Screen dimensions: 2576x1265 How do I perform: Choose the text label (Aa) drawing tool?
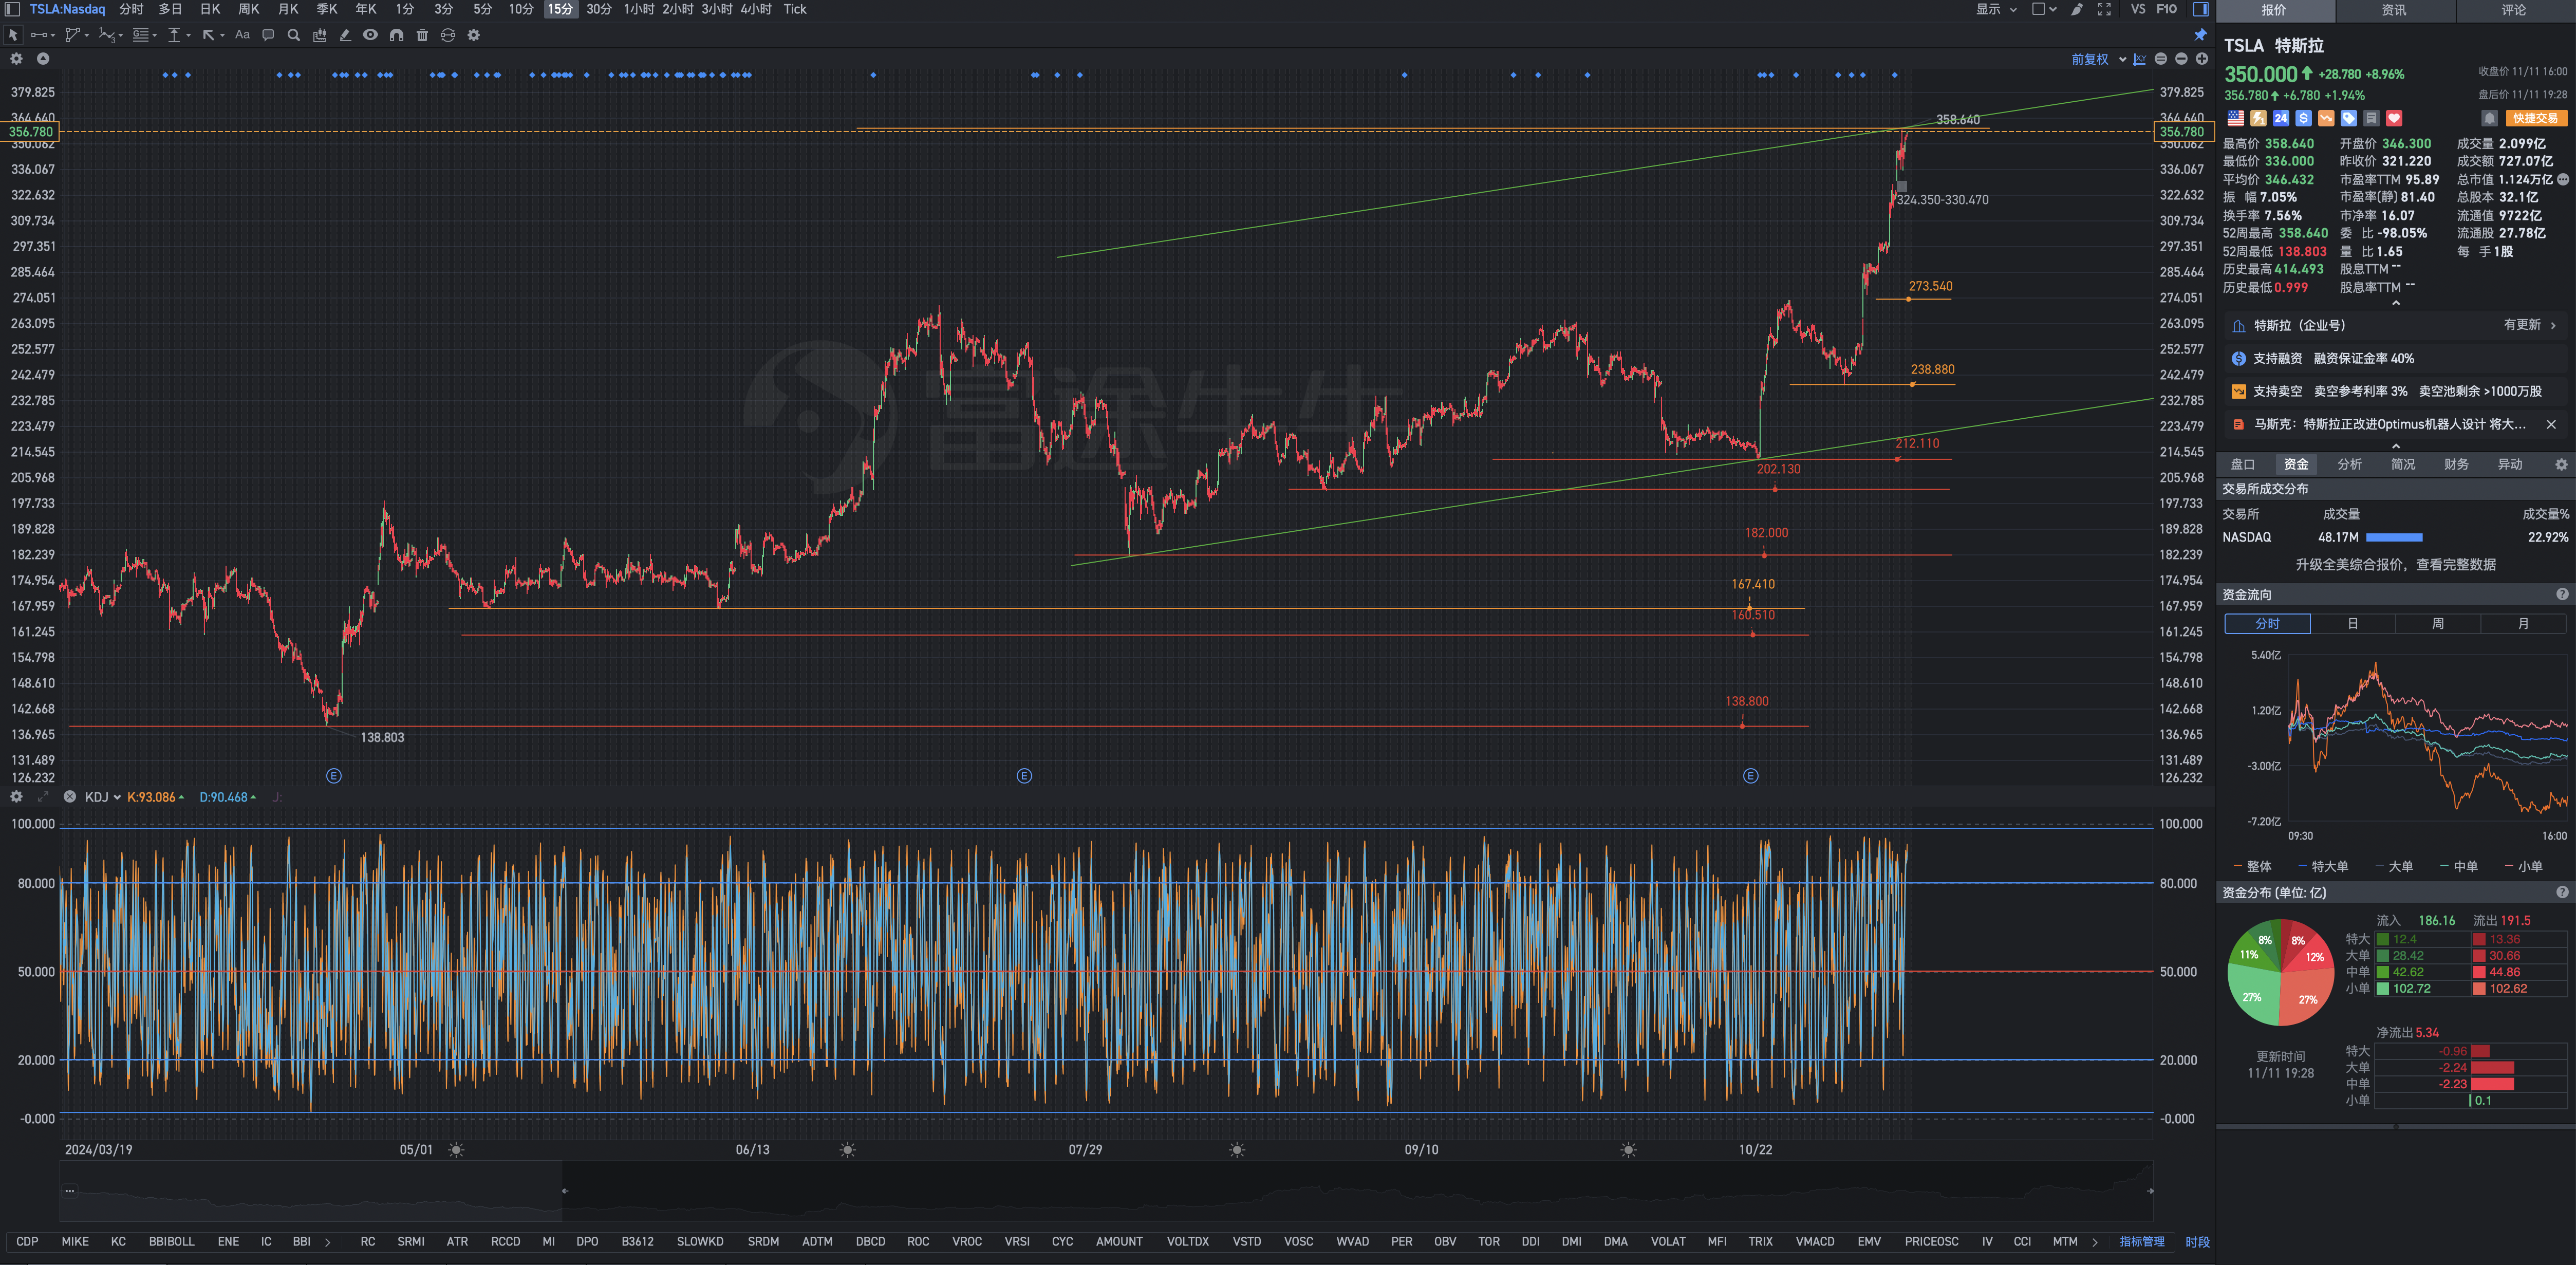pyautogui.click(x=242, y=35)
